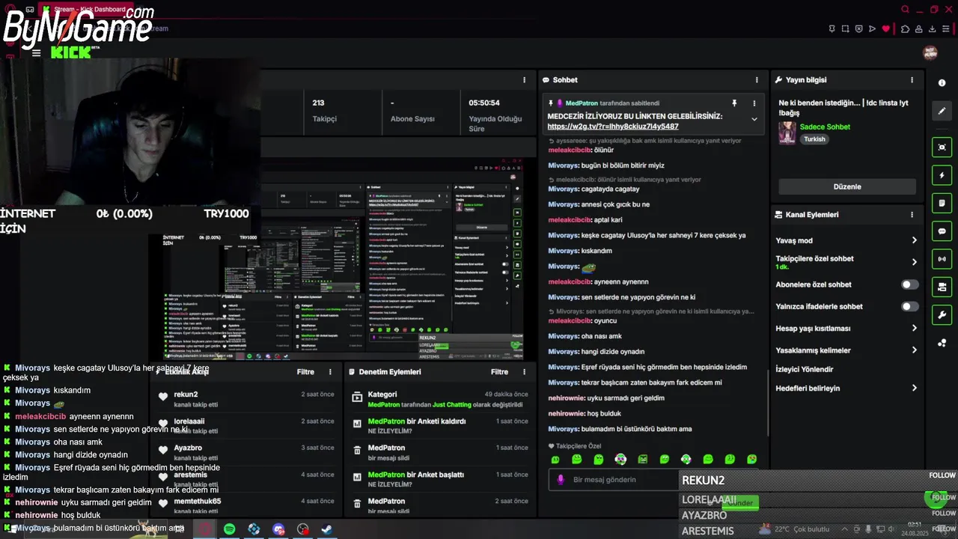Open the w2g.tv pinned link
Viewport: 958px width, 539px height.
[613, 127]
